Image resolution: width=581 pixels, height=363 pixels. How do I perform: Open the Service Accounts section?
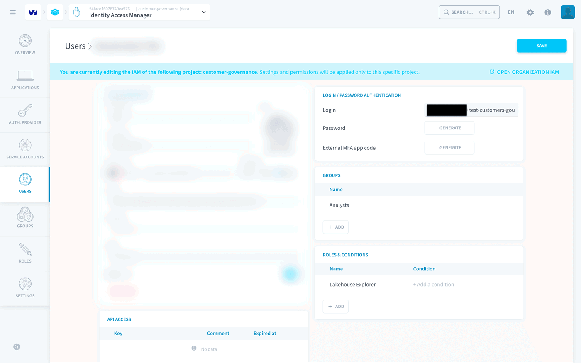[x=25, y=150]
